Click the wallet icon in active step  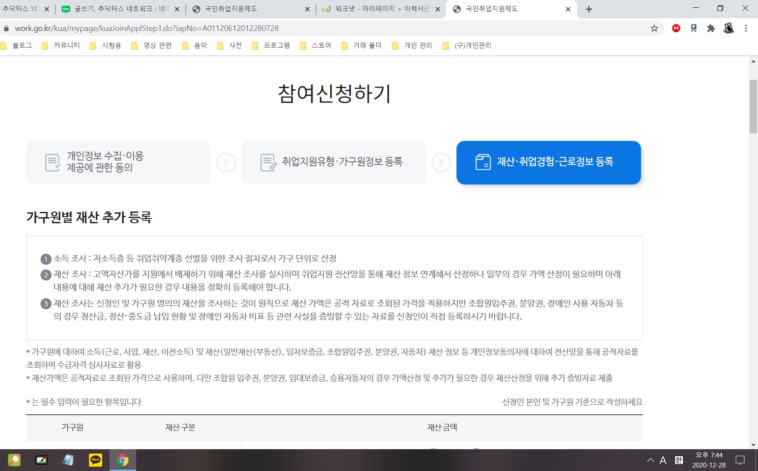coord(483,162)
